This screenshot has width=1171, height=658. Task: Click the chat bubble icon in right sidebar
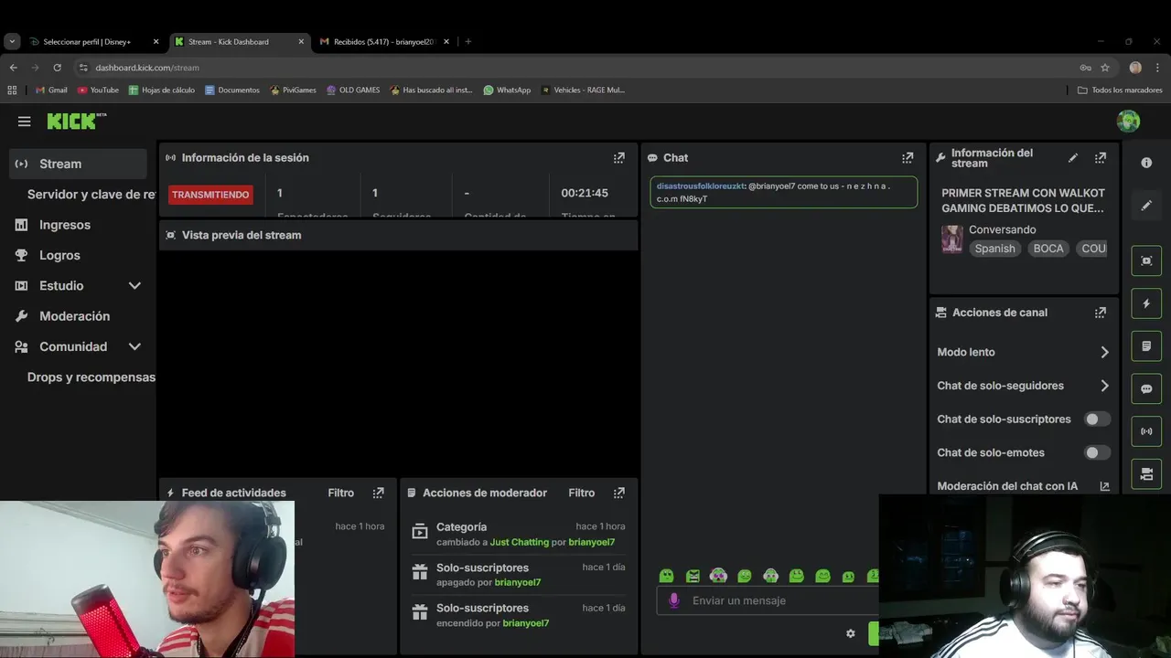tap(1146, 388)
